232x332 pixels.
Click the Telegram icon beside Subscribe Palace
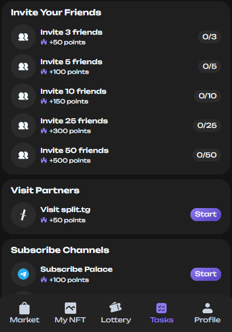23,274
